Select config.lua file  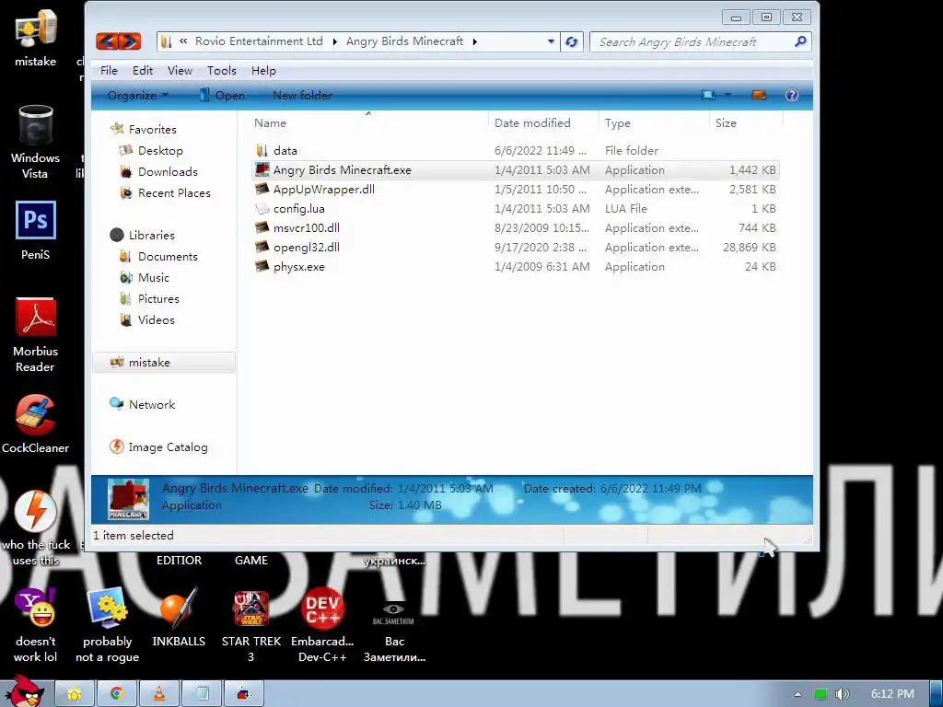(515, 208)
